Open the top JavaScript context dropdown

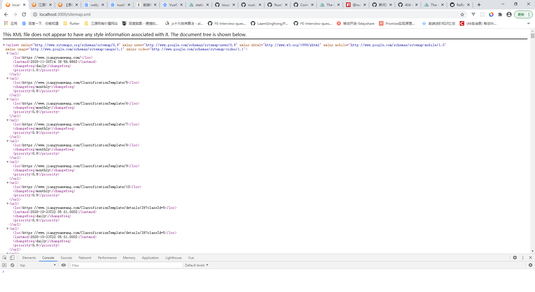[x=38, y=265]
